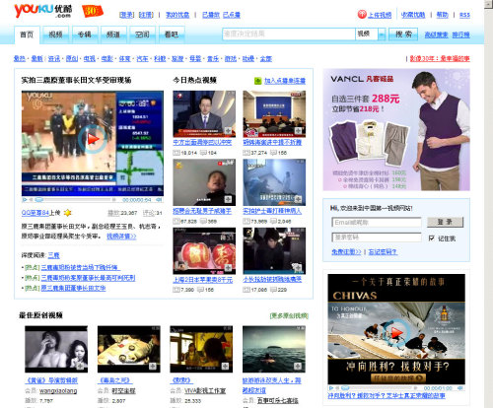Click the search keyword input field

tap(289, 34)
